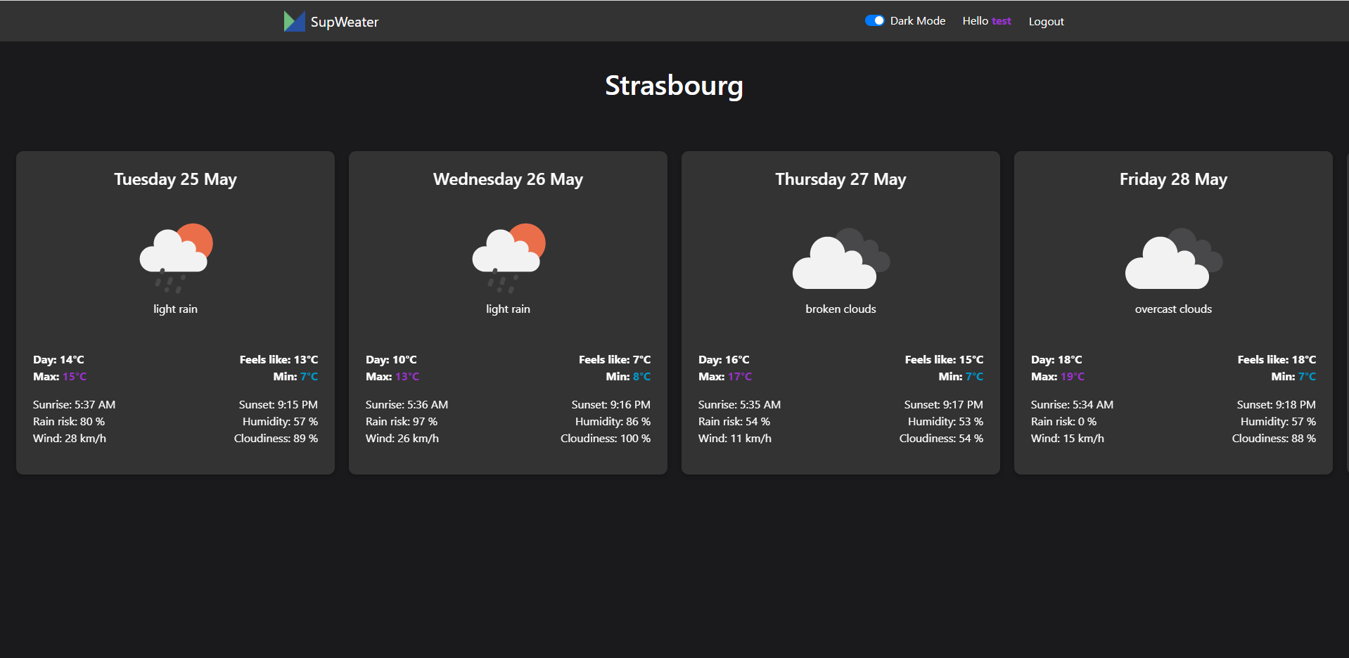This screenshot has width=1349, height=658.
Task: Open the Hello test profile link
Action: tap(986, 21)
